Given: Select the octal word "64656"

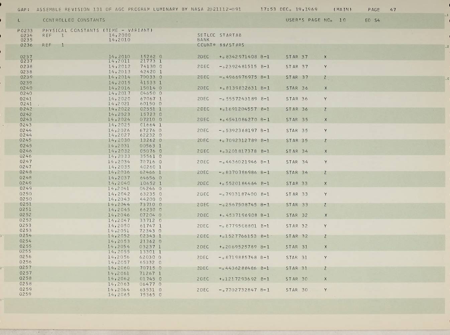Looking at the screenshot, I should [x=147, y=178].
